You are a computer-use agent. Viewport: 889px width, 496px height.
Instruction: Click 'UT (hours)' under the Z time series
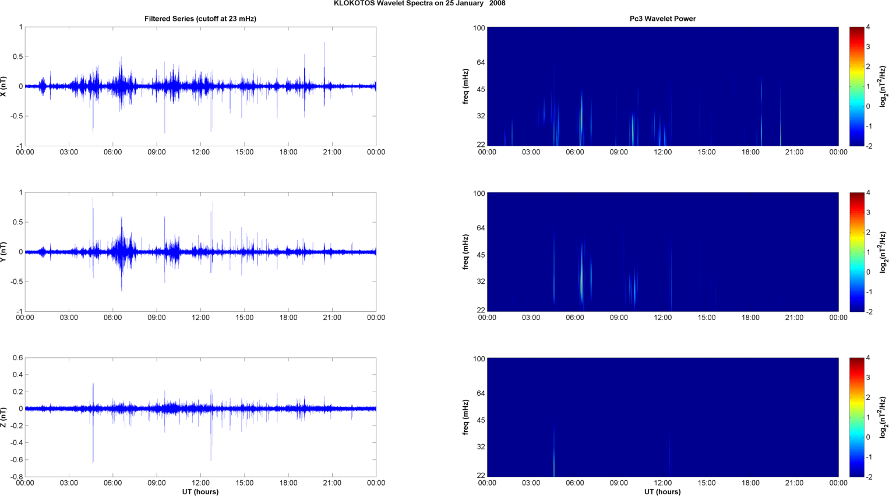200,492
